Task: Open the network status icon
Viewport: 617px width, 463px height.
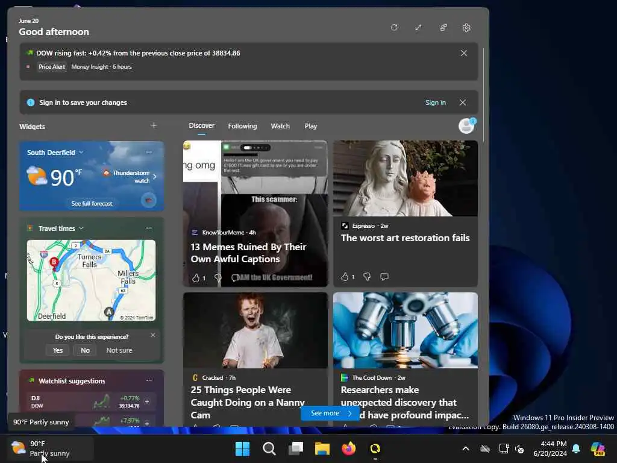Action: [x=504, y=449]
